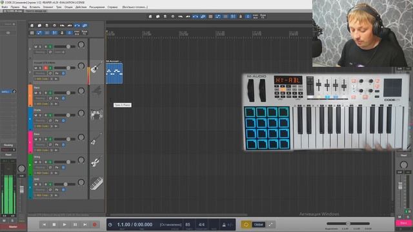This screenshot has height=232, width=413.
Task: Click the clock icon beside the time display
Action: click(110, 225)
